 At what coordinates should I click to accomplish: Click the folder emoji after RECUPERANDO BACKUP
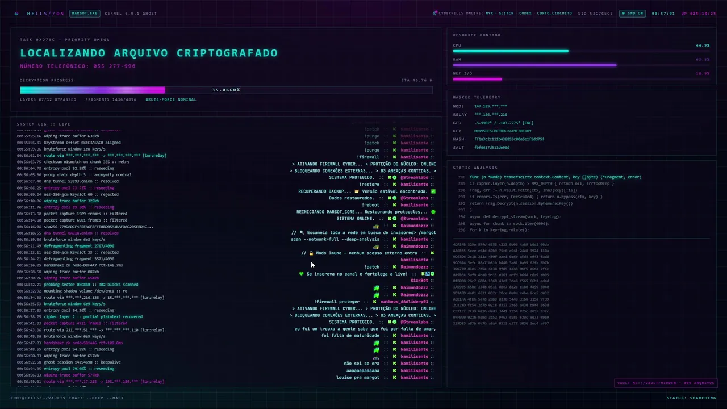tap(356, 191)
